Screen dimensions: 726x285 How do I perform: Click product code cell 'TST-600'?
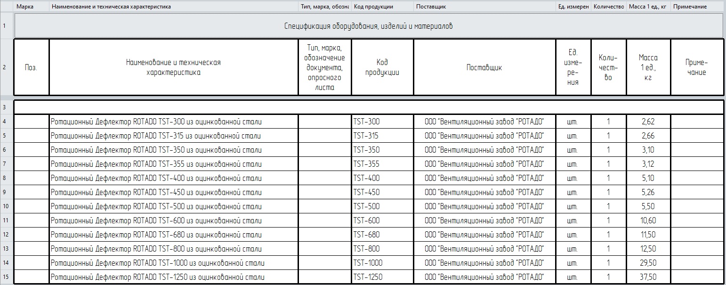(x=382, y=220)
